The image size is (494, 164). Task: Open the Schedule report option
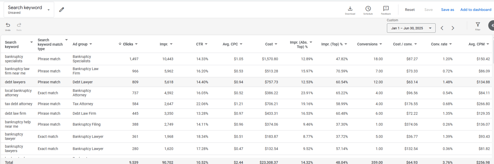368,10
